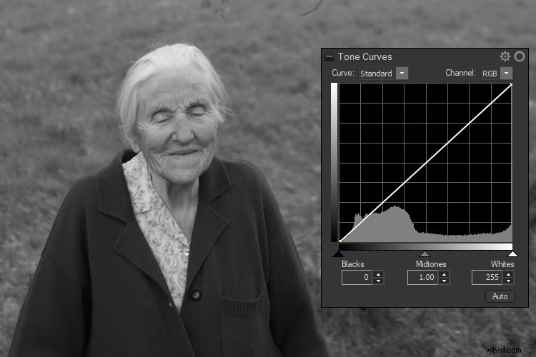Click the "Curve:" label
This screenshot has width=536, height=357.
pos(343,73)
